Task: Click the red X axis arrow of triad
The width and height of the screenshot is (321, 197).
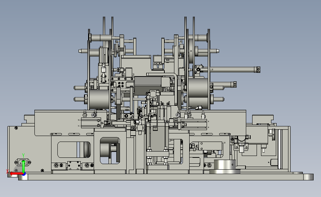Action: 16,174
